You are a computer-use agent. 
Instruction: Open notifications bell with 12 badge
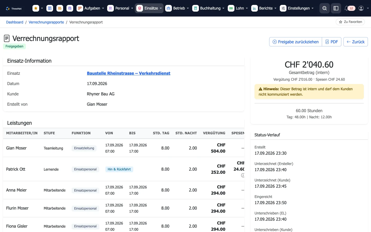coord(350,8)
